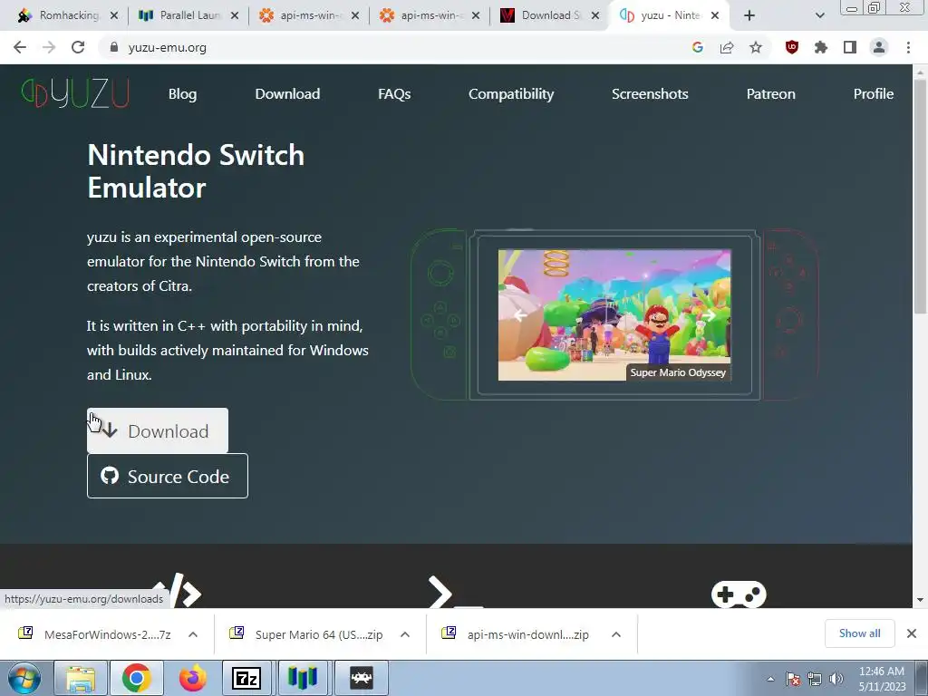This screenshot has width=928, height=696.
Task: Click the page vertical scrollbar thumb
Action: pyautogui.click(x=920, y=197)
